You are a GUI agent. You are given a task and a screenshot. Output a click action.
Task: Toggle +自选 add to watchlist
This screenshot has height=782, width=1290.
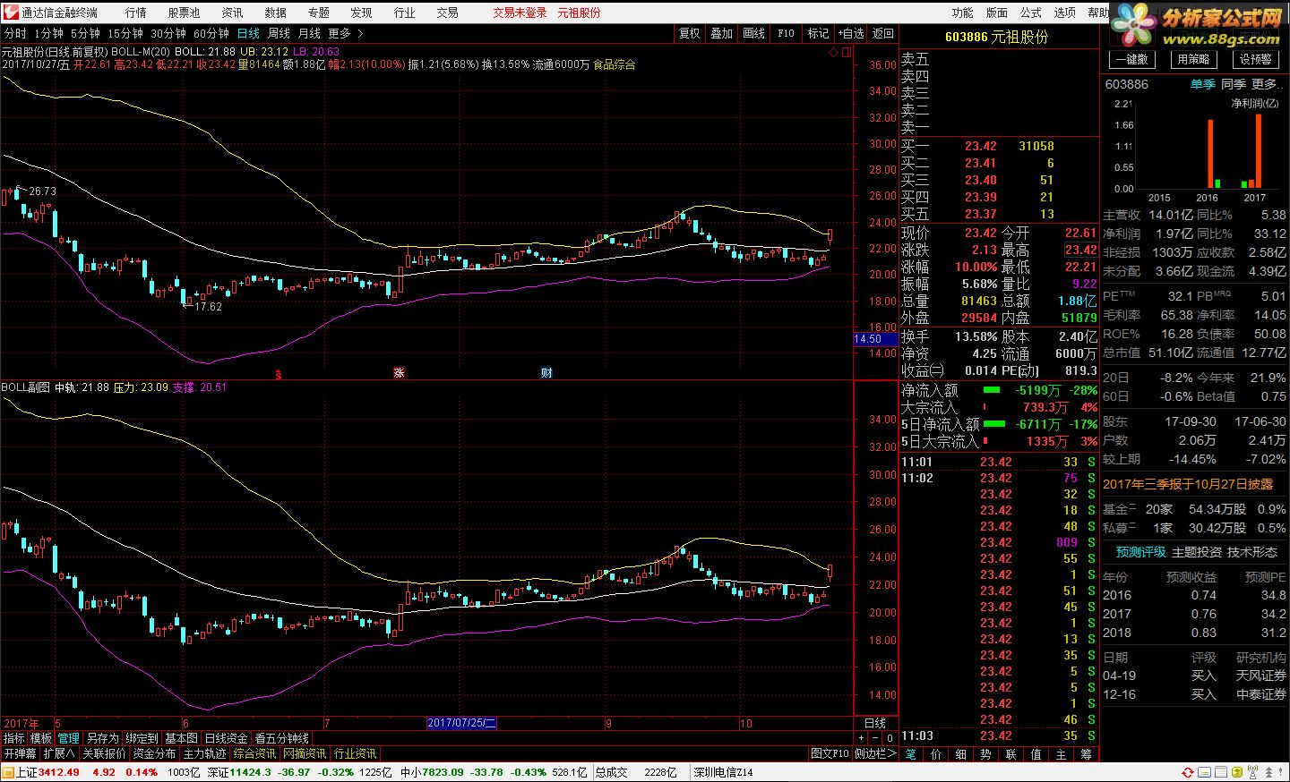coord(851,33)
